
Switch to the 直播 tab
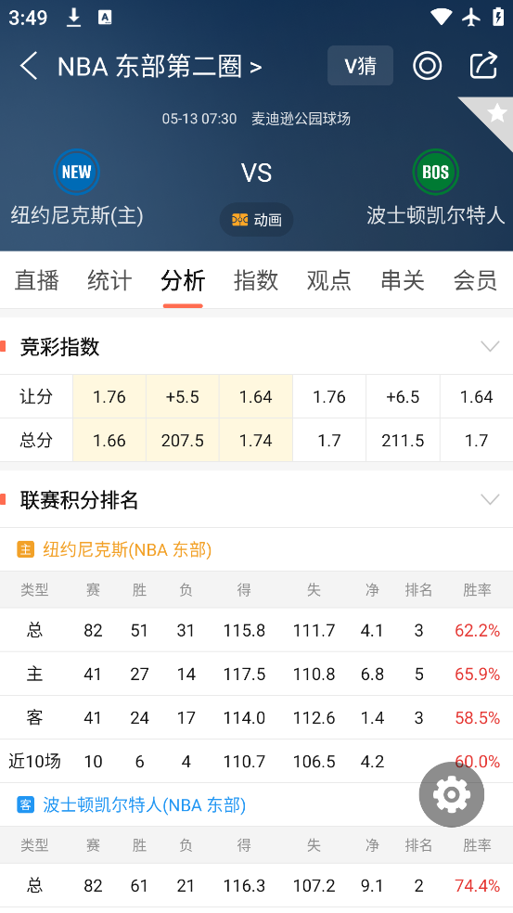click(37, 280)
